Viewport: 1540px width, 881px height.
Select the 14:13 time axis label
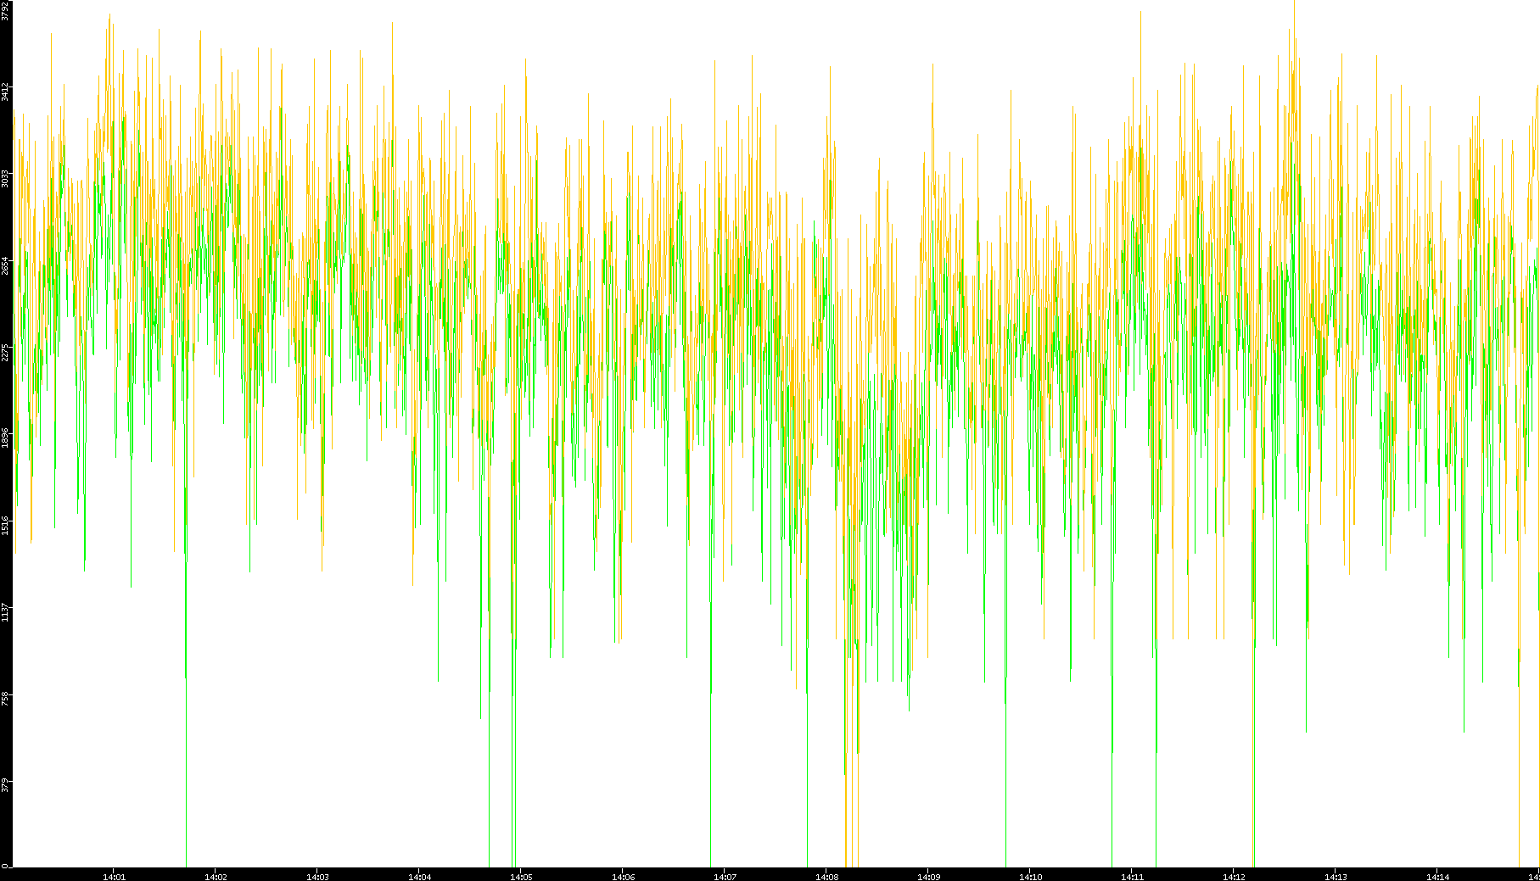(1336, 877)
